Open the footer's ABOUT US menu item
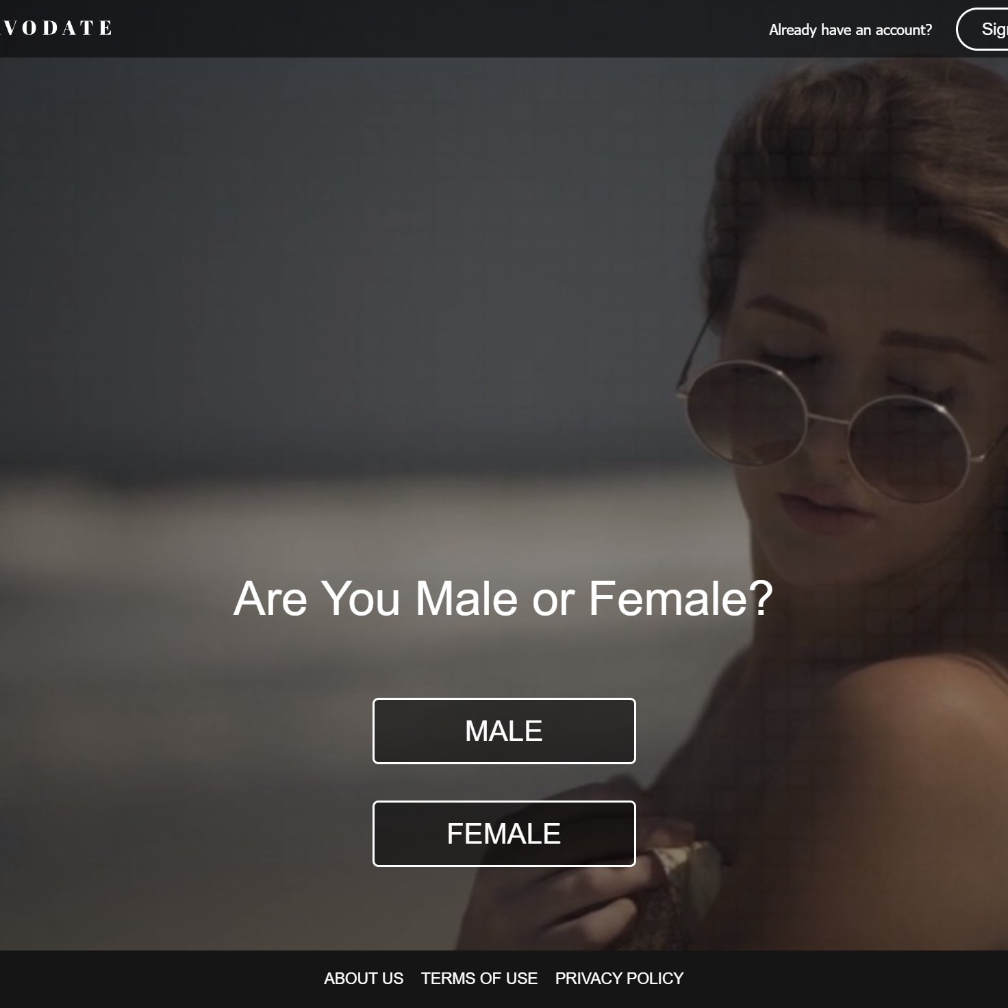The height and width of the screenshot is (1008, 1008). point(364,979)
